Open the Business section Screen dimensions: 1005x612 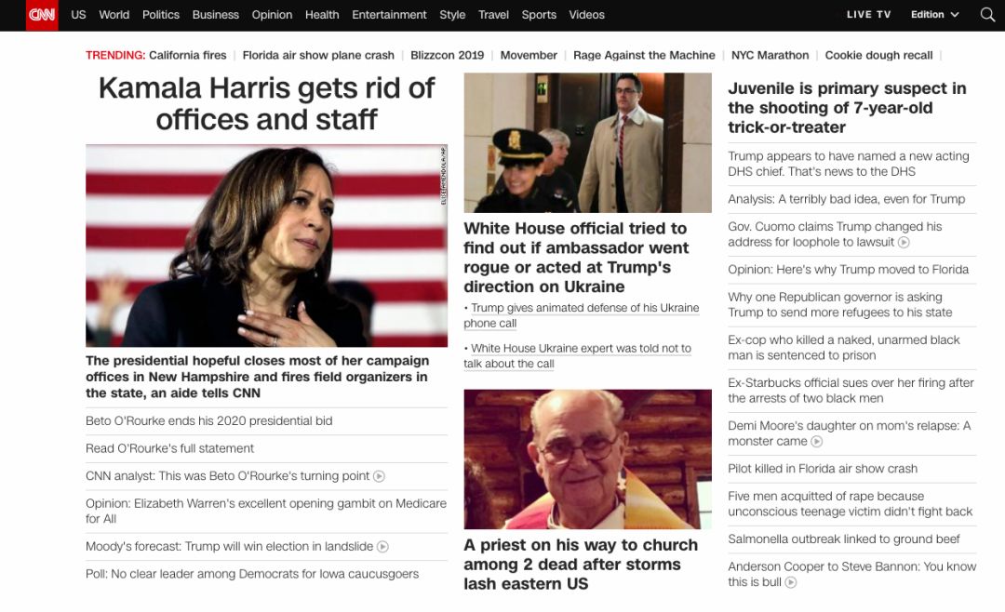click(215, 14)
